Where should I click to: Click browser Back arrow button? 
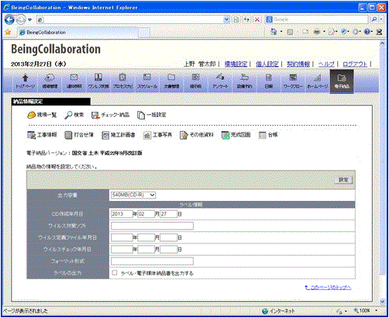9,19
